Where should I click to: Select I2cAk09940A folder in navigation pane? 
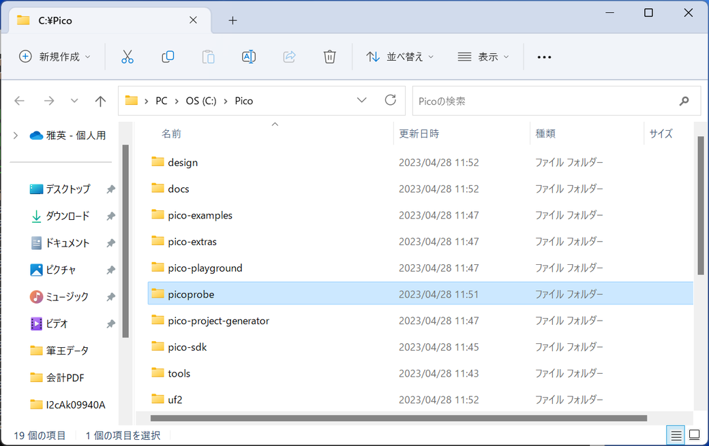point(76,405)
